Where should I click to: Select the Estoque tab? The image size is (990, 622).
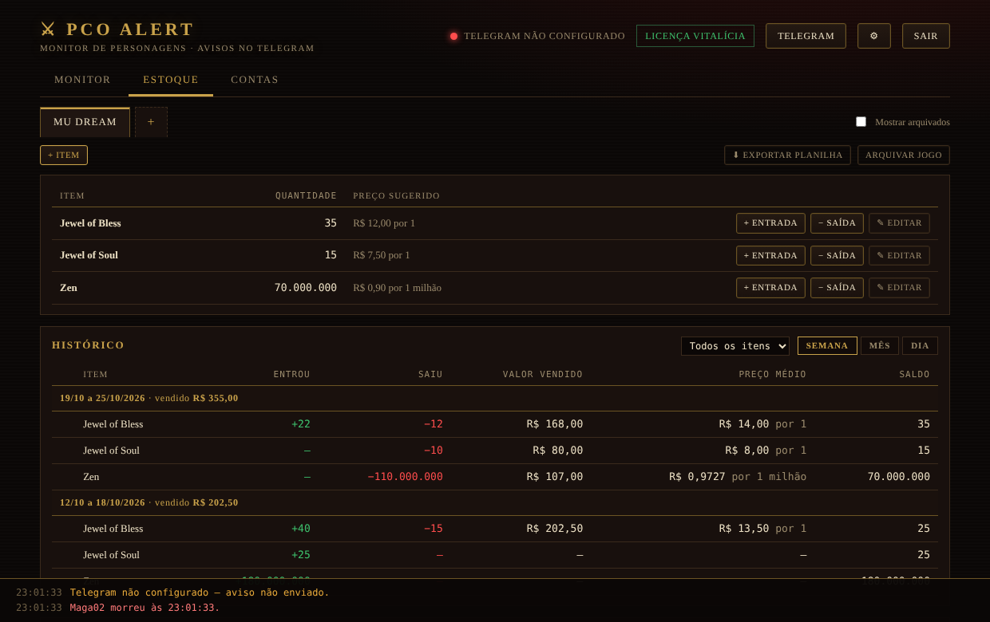[x=171, y=80]
